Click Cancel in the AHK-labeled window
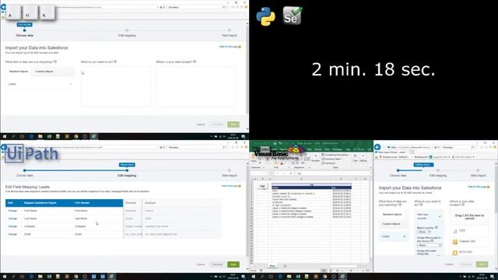Screen dimensions: 498x280 click(x=201, y=124)
